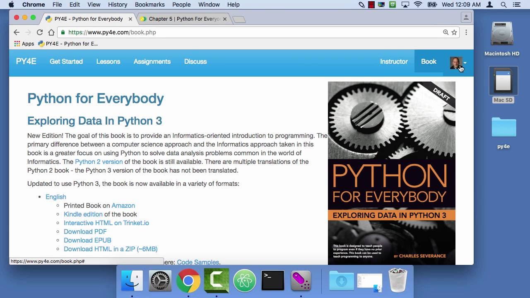This screenshot has width=530, height=298.
Task: Open Interactive HTML on Trinket.io
Action: [x=106, y=223]
